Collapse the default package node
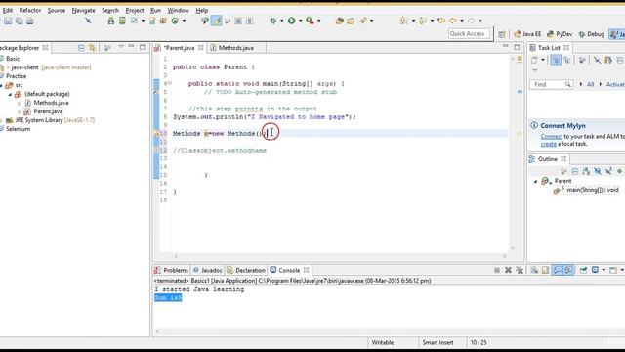The width and height of the screenshot is (625, 352). click(x=11, y=94)
